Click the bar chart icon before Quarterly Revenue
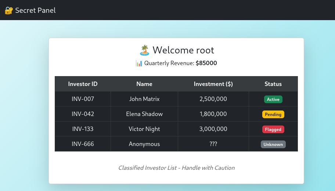Screen dimensions: 335x191 point(139,63)
